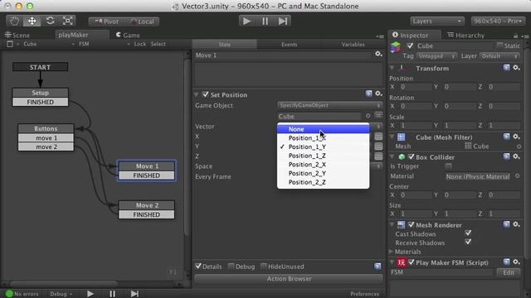Click the playMaker bottom step button
This screenshot has height=298, width=531.
pyautogui.click(x=134, y=294)
